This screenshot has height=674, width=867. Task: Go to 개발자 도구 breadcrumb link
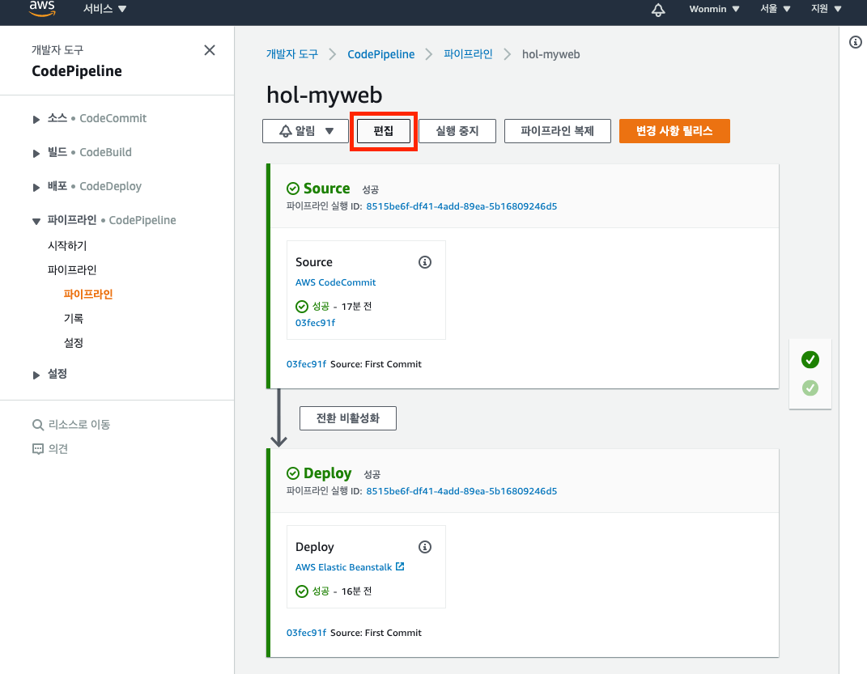292,54
